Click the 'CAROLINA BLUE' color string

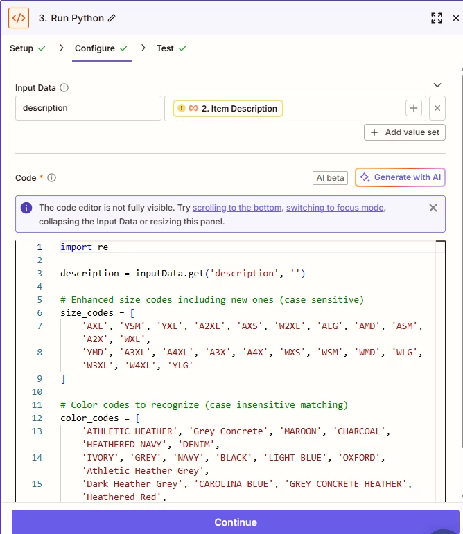tap(234, 484)
